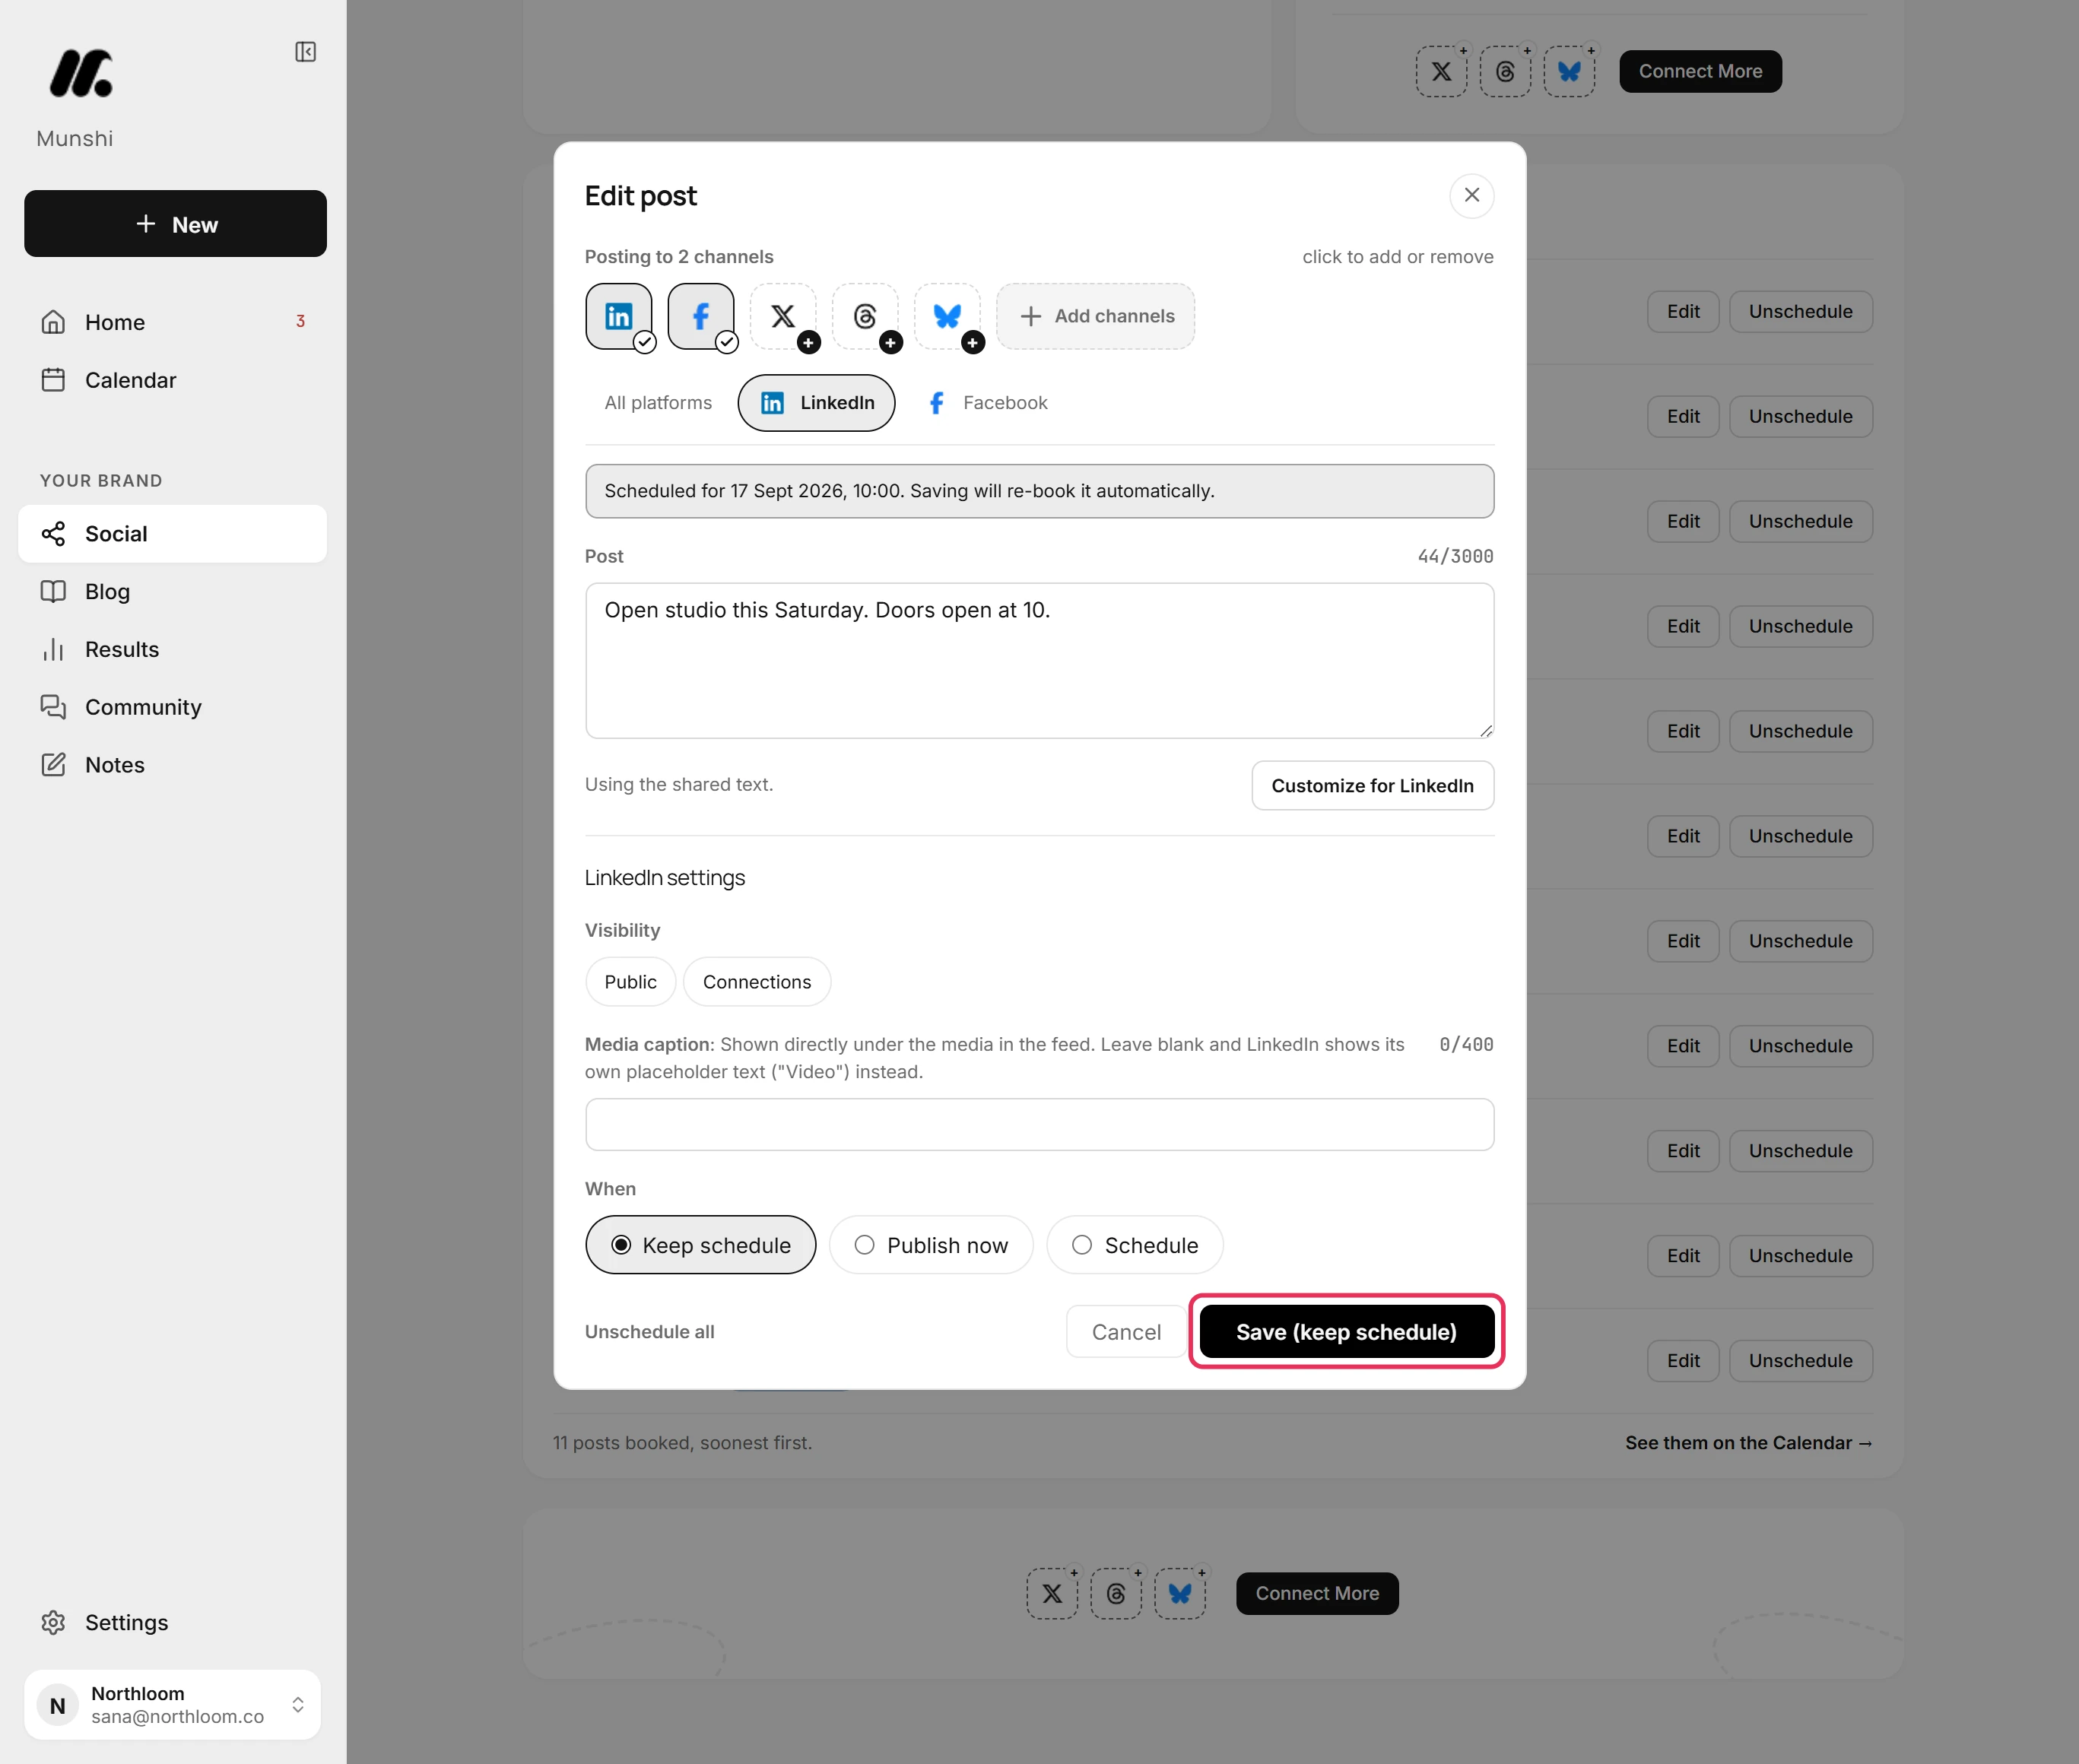
Task: Set visibility to Connections
Action: [x=757, y=982]
